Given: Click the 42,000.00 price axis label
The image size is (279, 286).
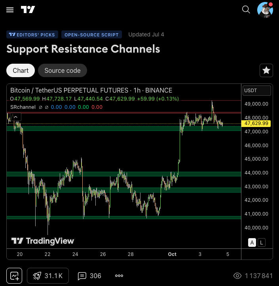Looking at the screenshot, I should tap(256, 200).
